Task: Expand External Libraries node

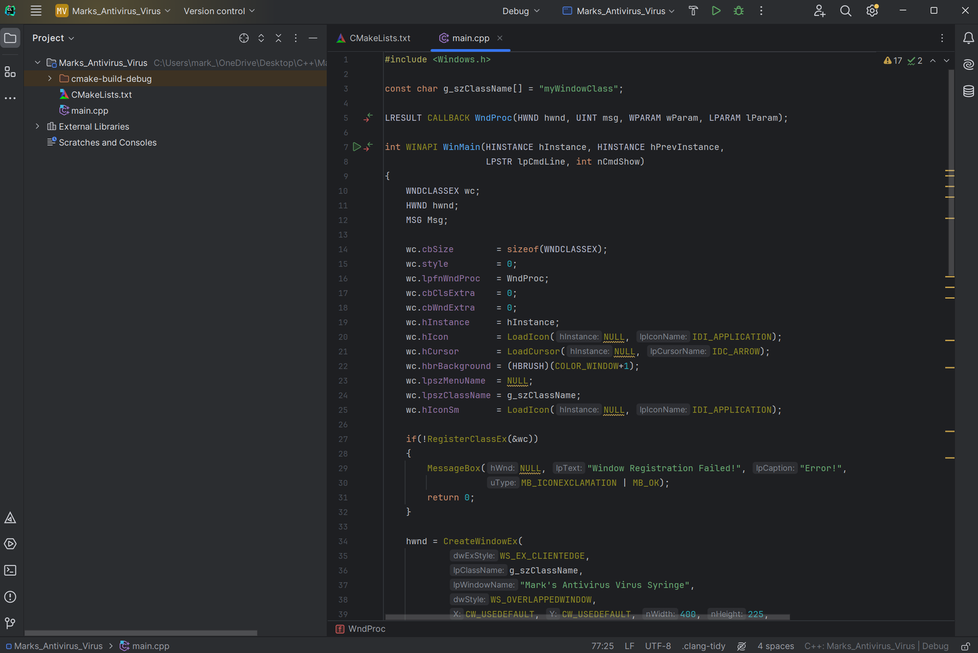Action: pos(38,126)
